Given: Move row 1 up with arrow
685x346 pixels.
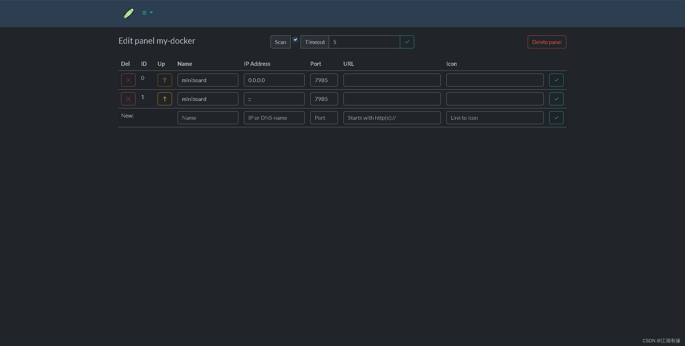Looking at the screenshot, I should click(x=165, y=99).
